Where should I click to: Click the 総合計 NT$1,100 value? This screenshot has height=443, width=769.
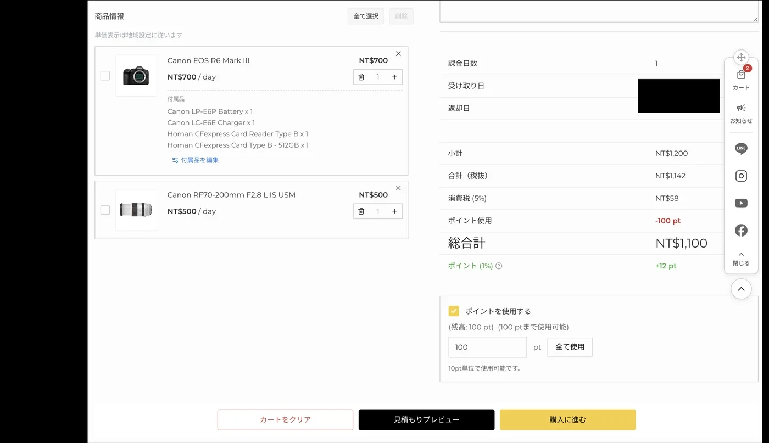coord(681,243)
